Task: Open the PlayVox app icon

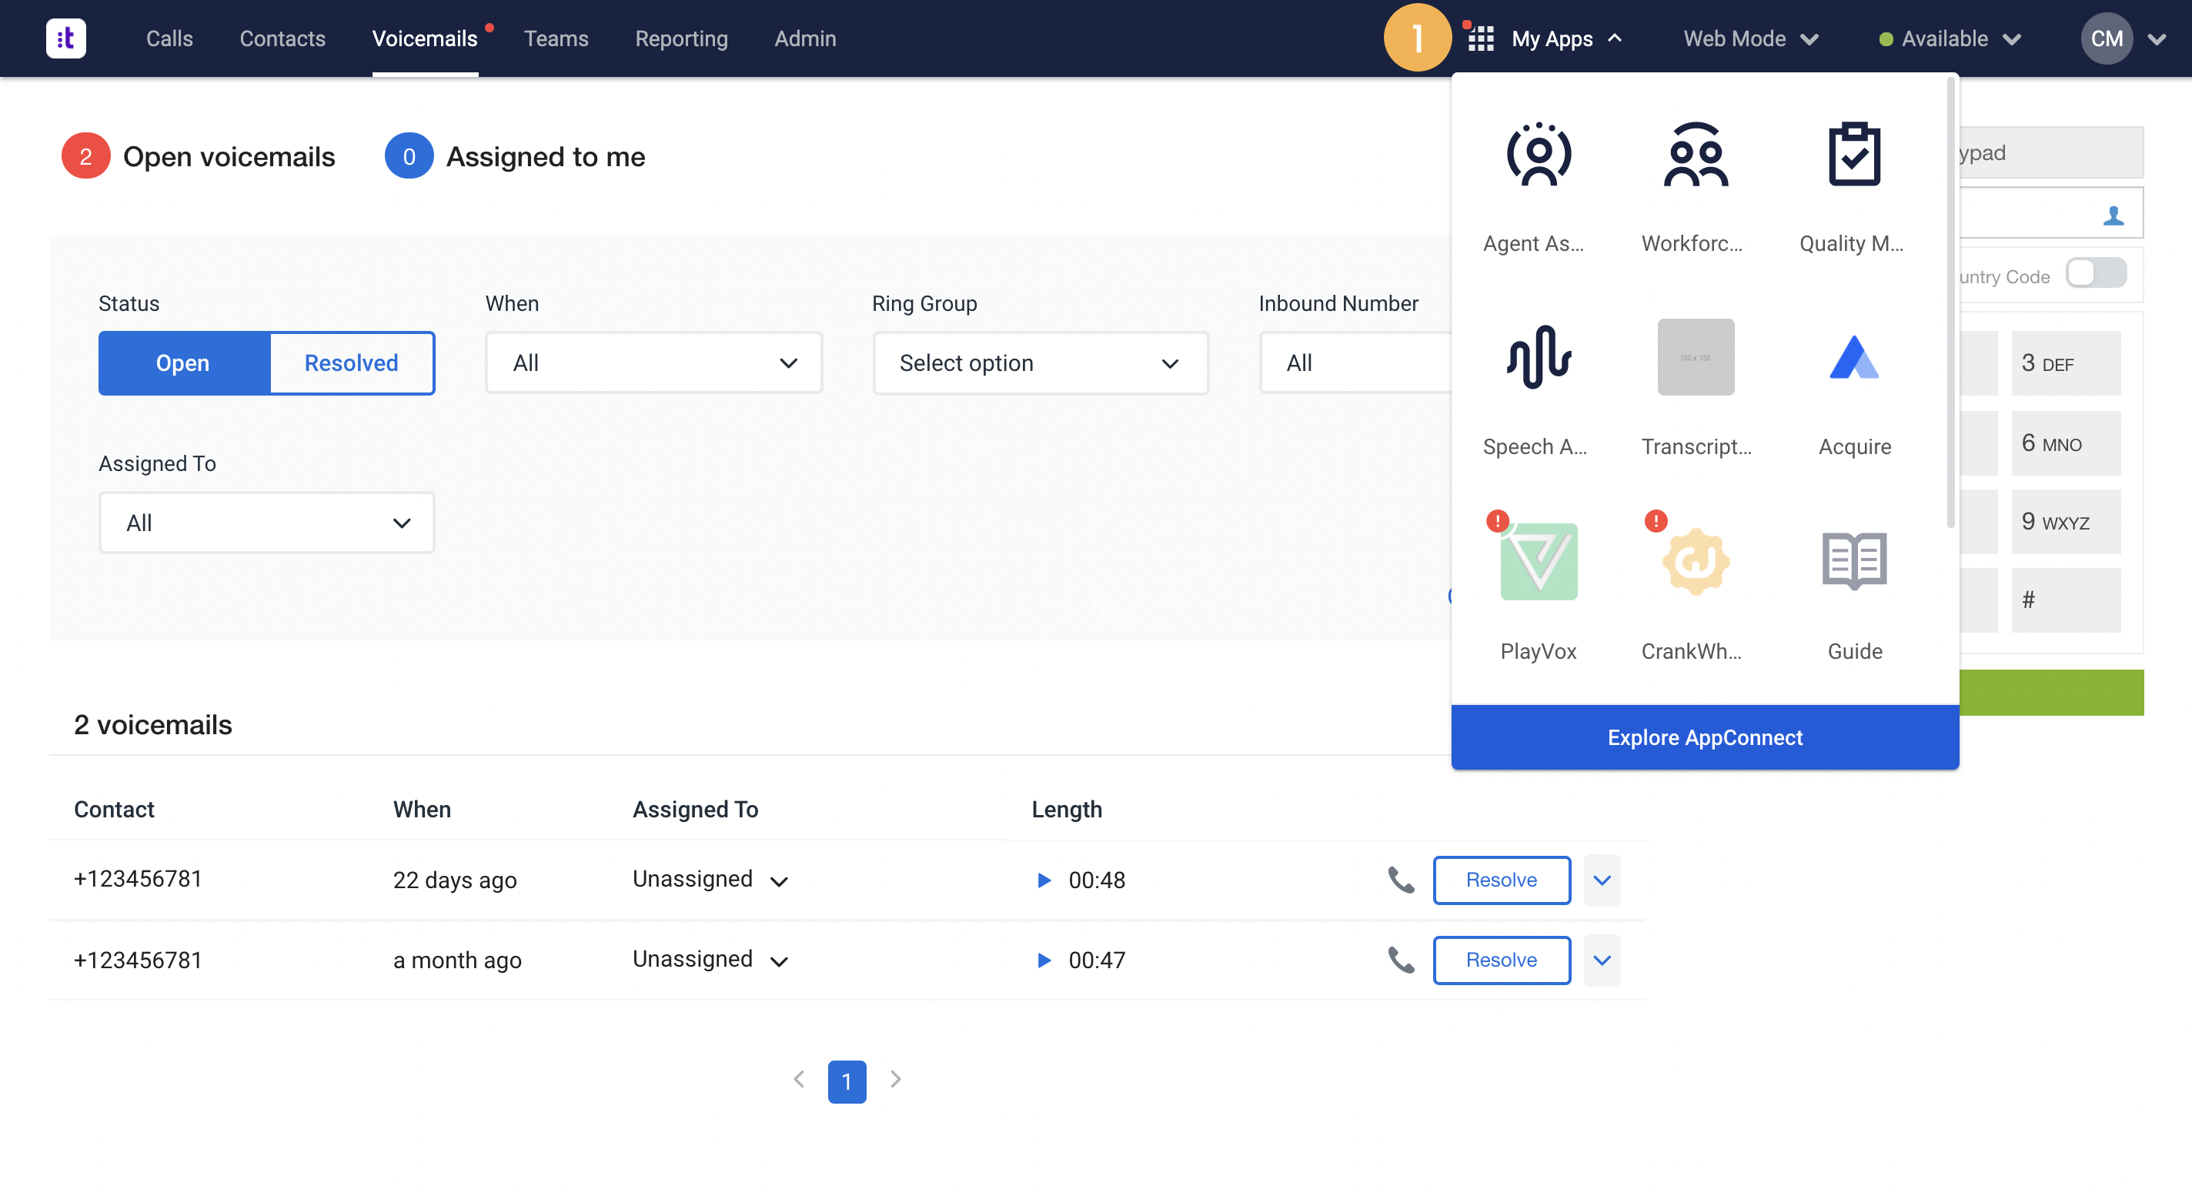Action: pyautogui.click(x=1538, y=561)
